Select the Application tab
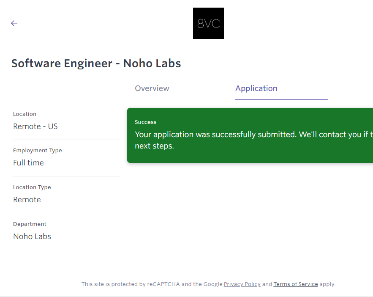 pyautogui.click(x=256, y=88)
